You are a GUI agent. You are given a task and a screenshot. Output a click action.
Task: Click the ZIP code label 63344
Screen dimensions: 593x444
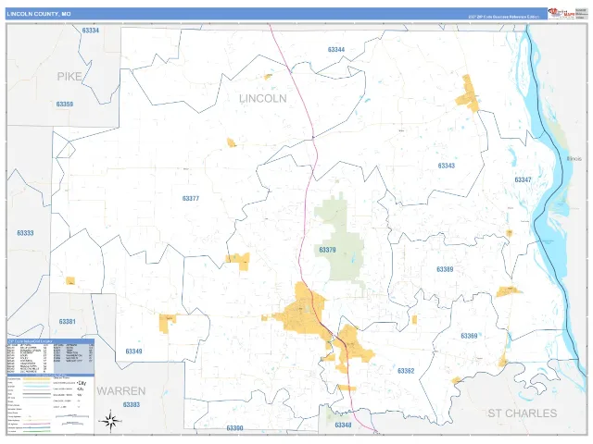tap(336, 49)
